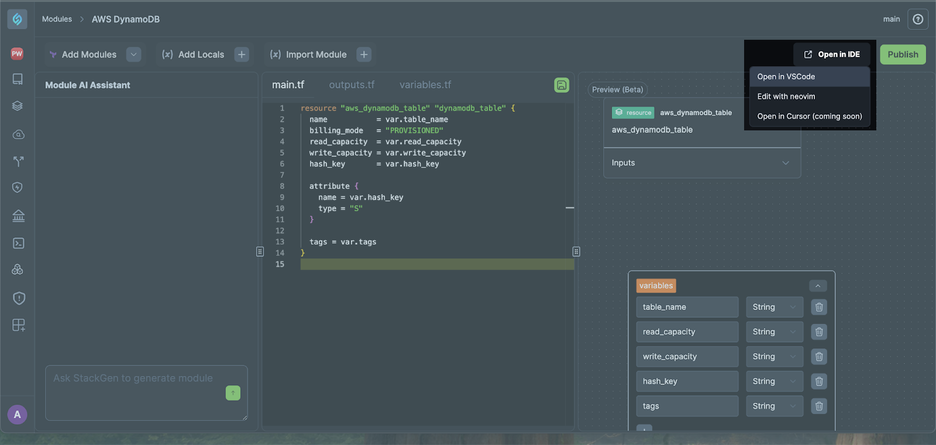Click plus next to Add Locals
The image size is (936, 445).
coord(242,54)
